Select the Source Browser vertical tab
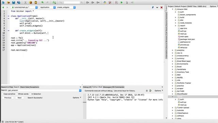Screen dimensions: 218x123 coord(167,42)
